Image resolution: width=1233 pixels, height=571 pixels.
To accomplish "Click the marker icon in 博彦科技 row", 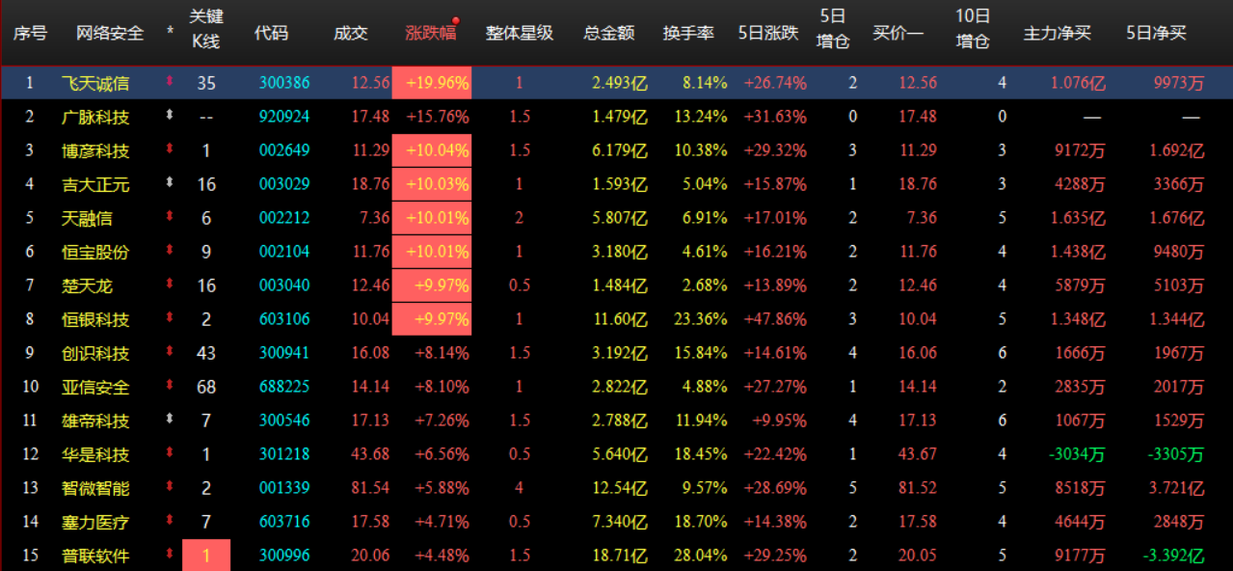I will pyautogui.click(x=170, y=150).
